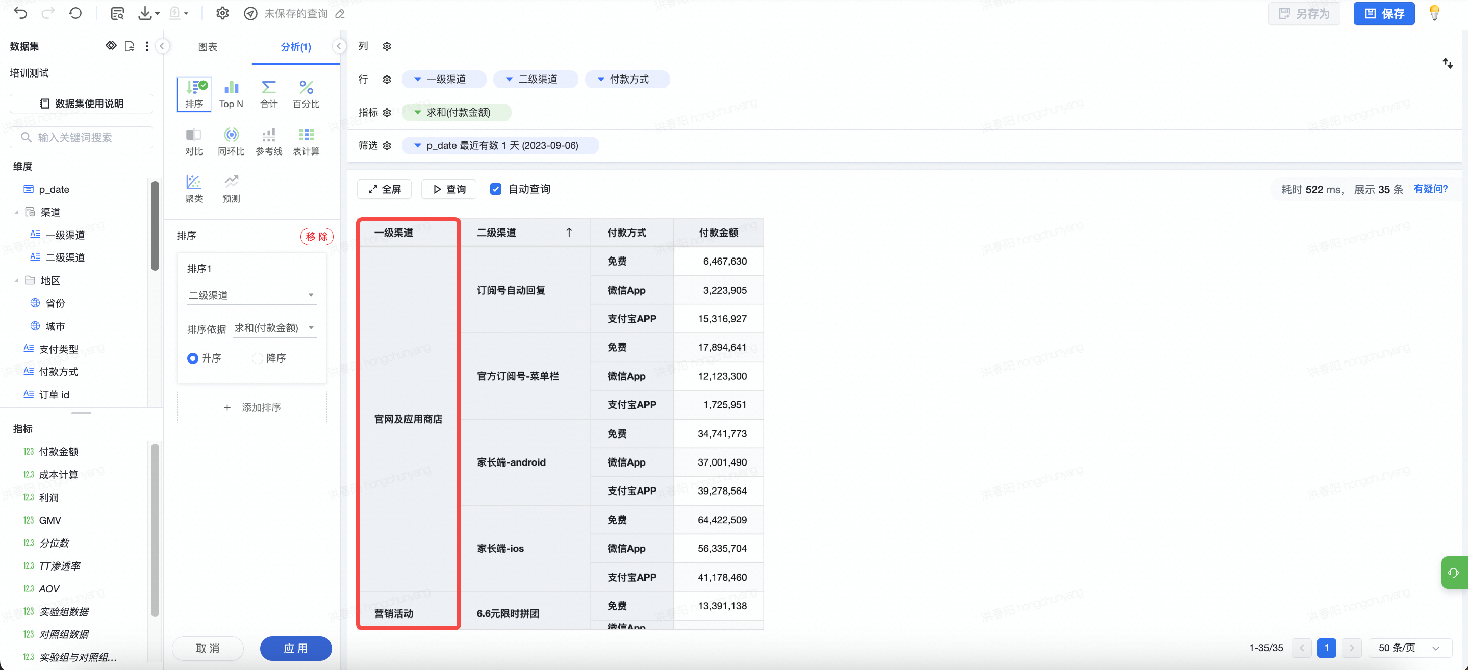1468x670 pixels.
Task: Click the dataset document icon beside 数据集
Action: 130,46
